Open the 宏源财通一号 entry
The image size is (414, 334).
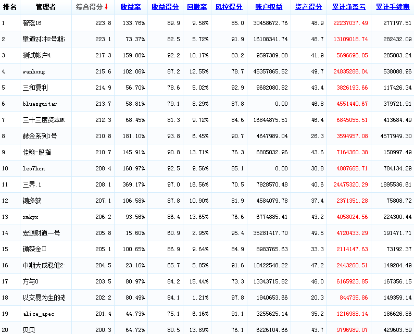click(41, 233)
